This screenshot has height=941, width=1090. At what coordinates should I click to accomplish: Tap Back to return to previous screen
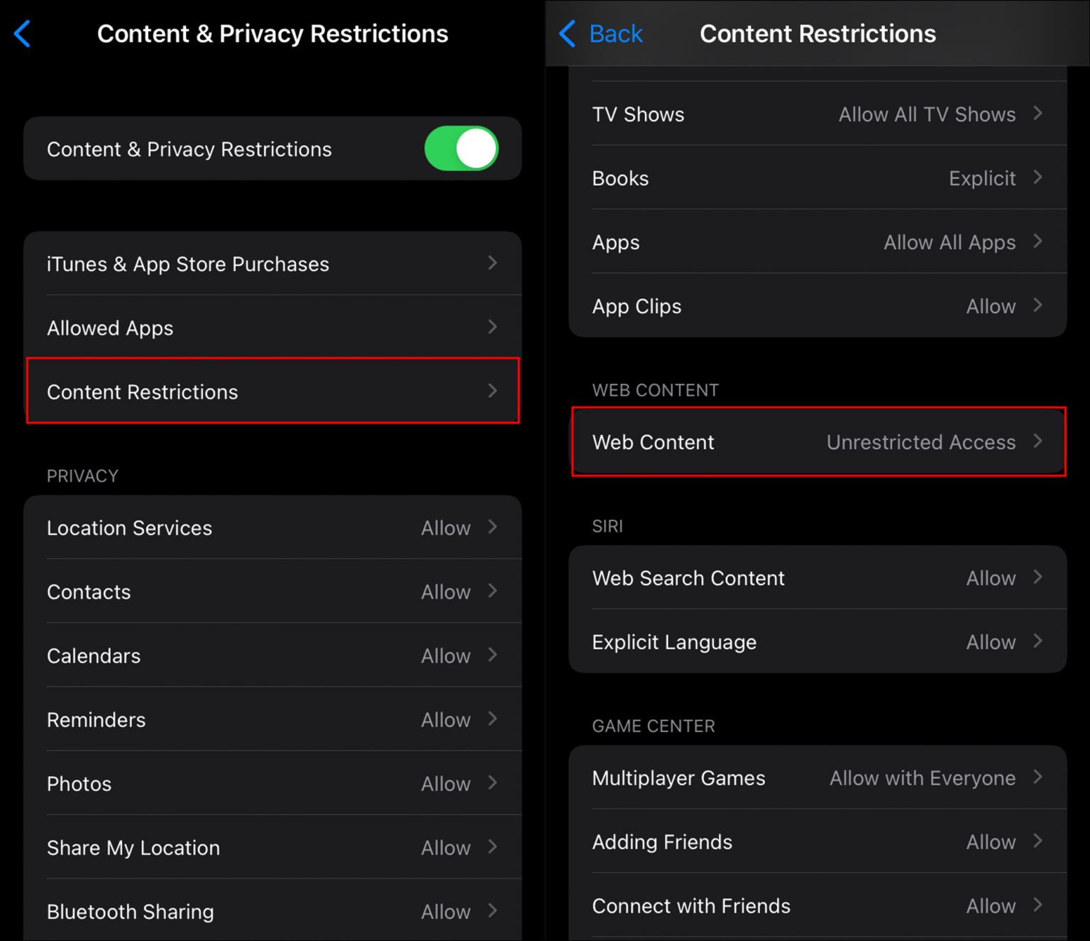[x=615, y=33]
